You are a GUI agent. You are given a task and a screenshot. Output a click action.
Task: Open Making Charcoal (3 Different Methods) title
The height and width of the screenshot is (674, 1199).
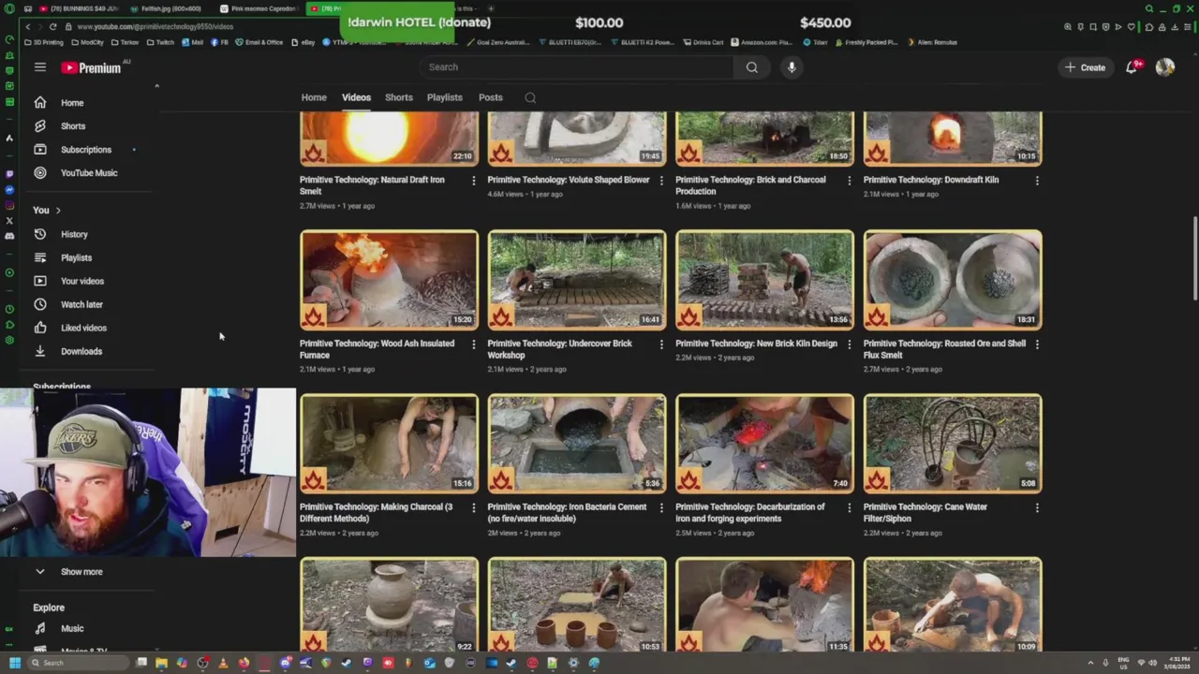(x=376, y=513)
